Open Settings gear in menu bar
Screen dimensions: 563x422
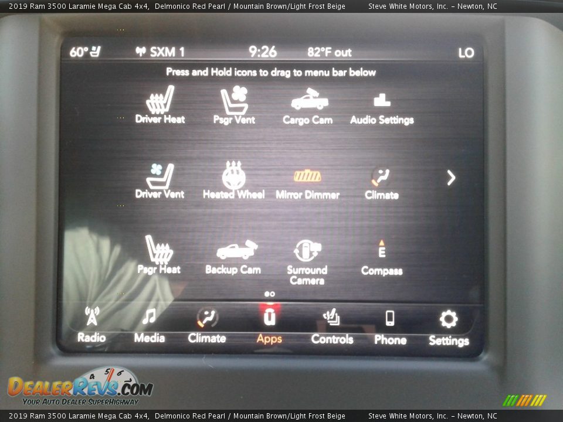click(449, 327)
